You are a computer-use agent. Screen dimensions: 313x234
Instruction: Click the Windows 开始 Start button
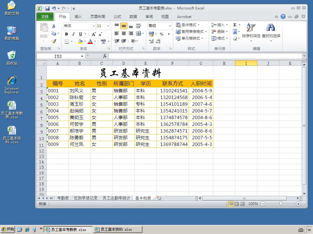[x=8, y=229]
